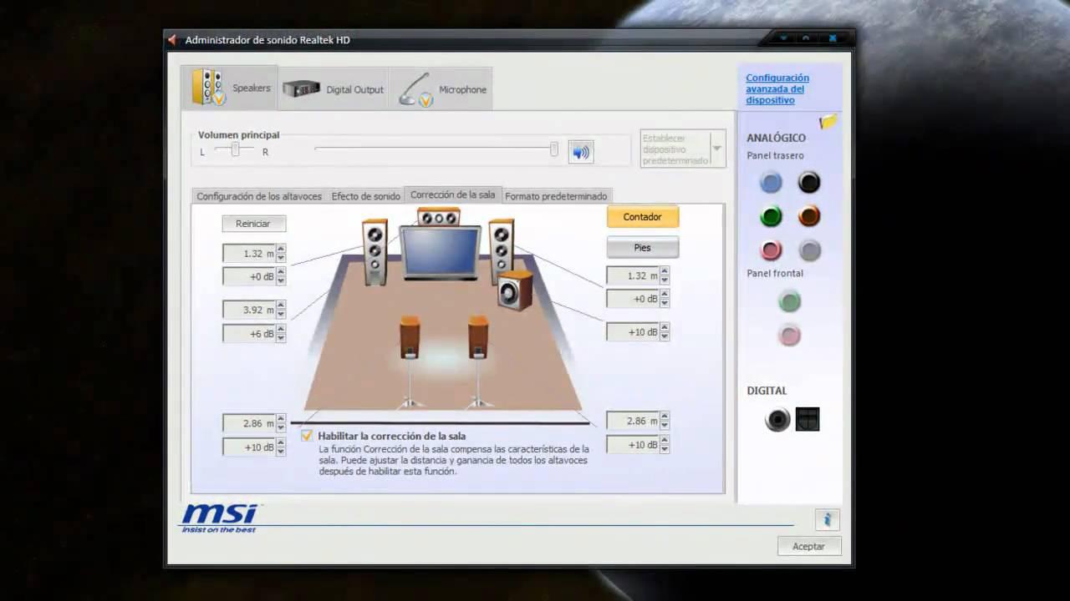Click the blue line-in jack icon
Image resolution: width=1070 pixels, height=601 pixels.
click(x=770, y=182)
